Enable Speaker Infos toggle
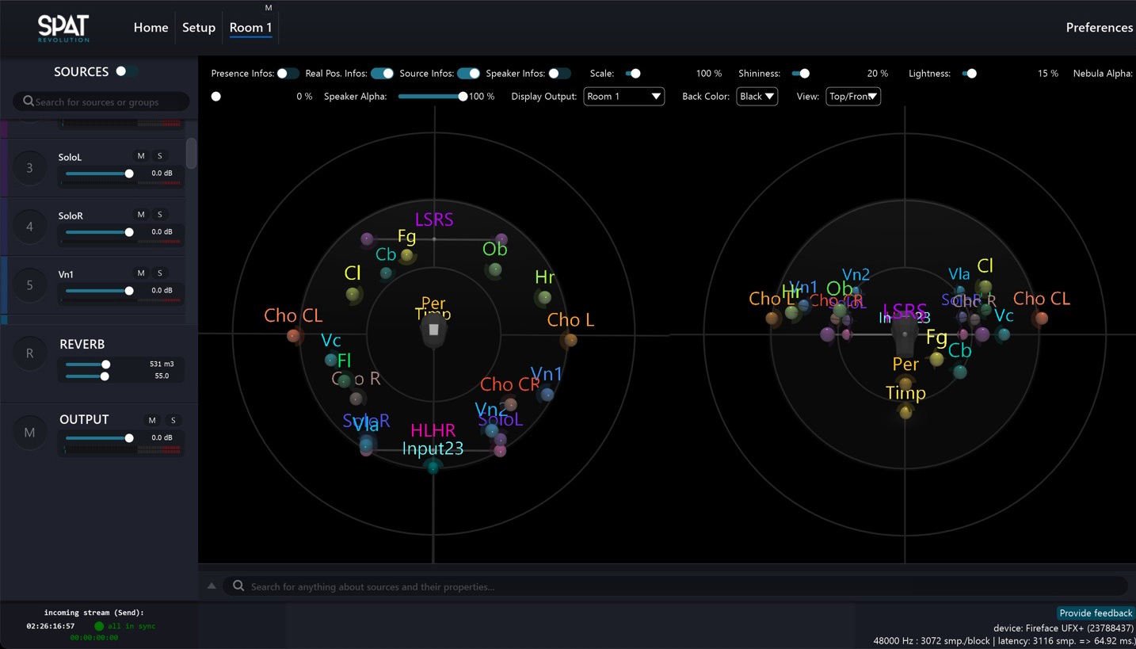The image size is (1136, 649). [559, 74]
